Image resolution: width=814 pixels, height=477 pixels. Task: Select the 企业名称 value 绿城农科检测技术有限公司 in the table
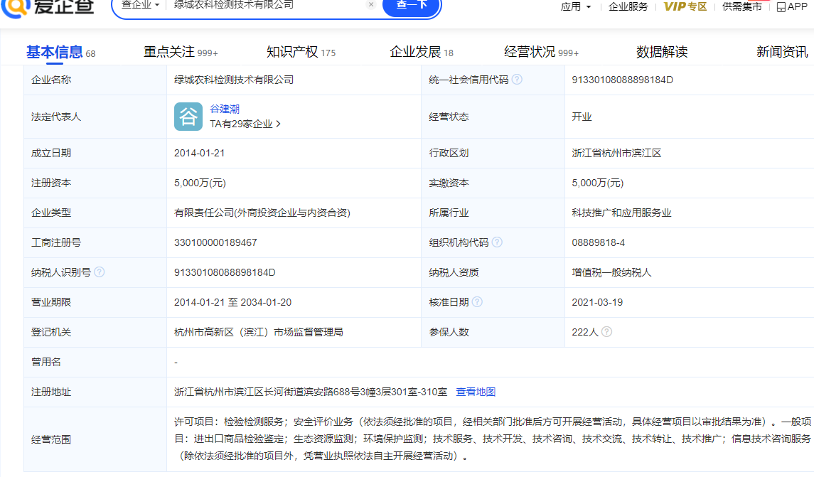tap(234, 80)
